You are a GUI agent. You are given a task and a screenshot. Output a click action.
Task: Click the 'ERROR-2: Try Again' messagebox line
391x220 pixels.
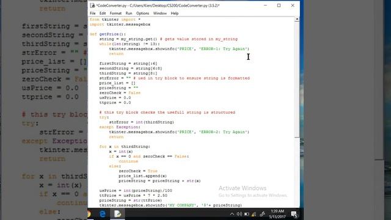tap(179, 132)
